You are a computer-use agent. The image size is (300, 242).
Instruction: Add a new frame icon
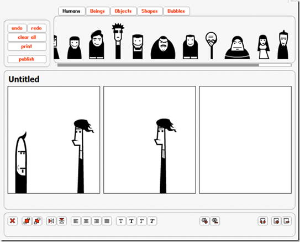pos(276,221)
